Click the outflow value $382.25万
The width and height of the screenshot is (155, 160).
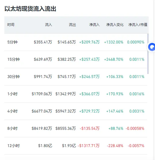tap(67, 59)
